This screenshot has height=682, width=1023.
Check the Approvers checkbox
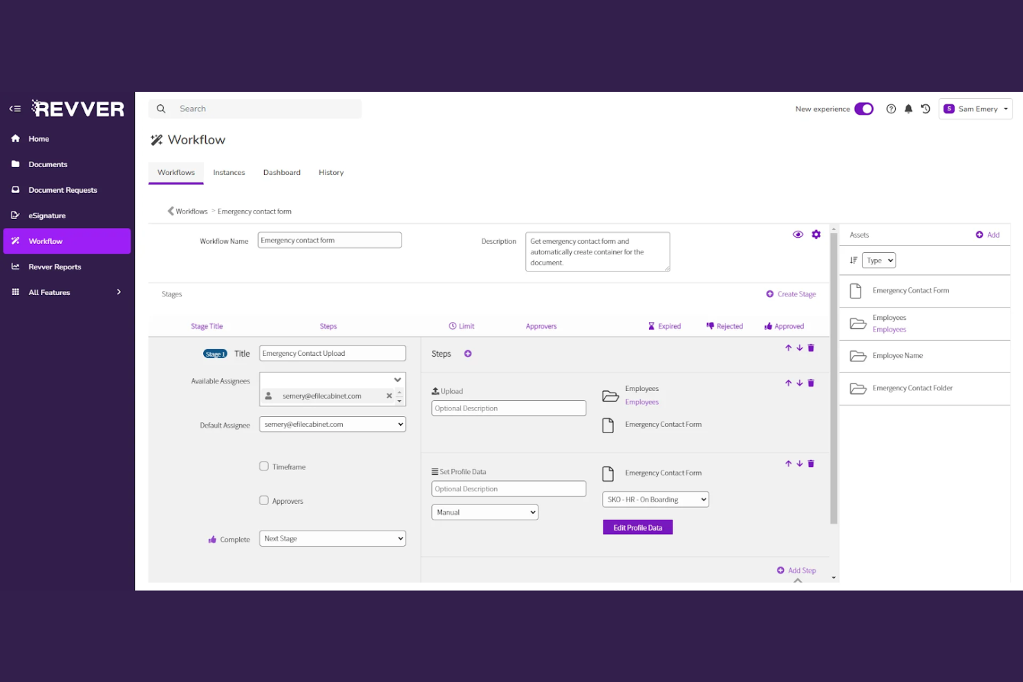click(263, 500)
